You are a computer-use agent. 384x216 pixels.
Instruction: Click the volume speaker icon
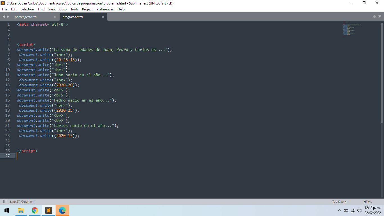pyautogui.click(x=359, y=210)
